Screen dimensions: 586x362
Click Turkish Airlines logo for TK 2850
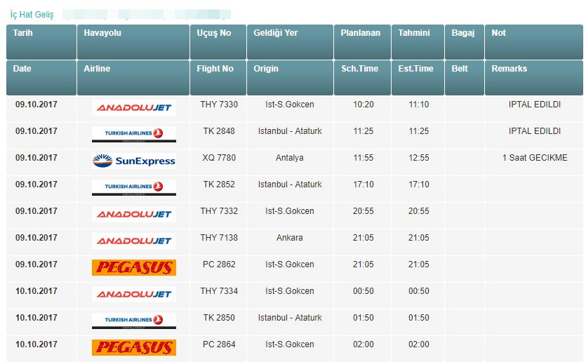click(134, 321)
